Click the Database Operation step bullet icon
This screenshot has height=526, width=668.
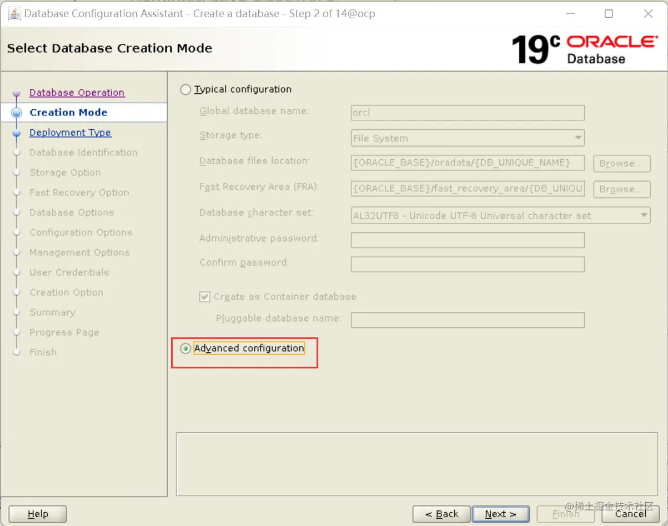click(x=16, y=93)
